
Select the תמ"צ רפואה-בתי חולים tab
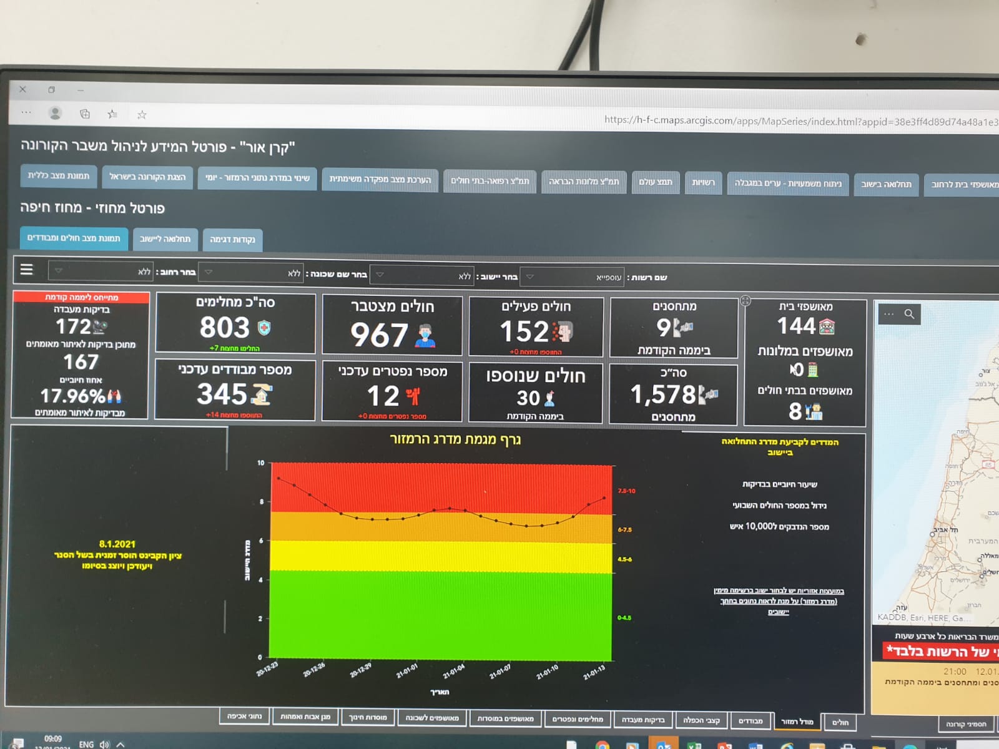pos(490,181)
